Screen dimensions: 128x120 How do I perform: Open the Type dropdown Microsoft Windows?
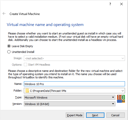pos(70,97)
